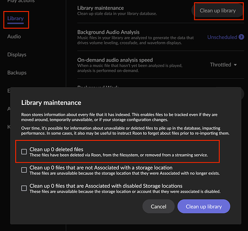Screen dimensions: 248x231
Task: Open the Backups settings tab
Action: [x=17, y=73]
